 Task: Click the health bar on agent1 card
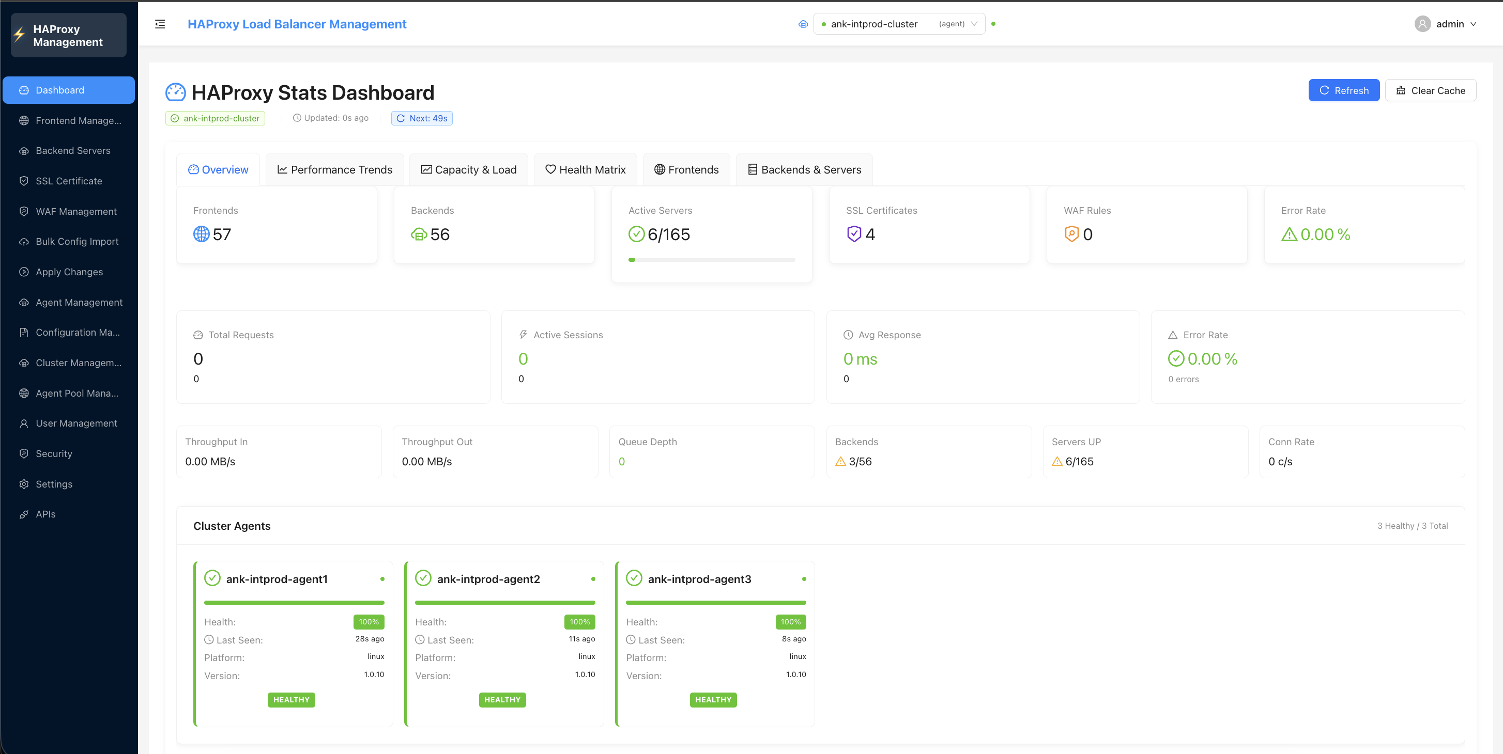(x=294, y=602)
